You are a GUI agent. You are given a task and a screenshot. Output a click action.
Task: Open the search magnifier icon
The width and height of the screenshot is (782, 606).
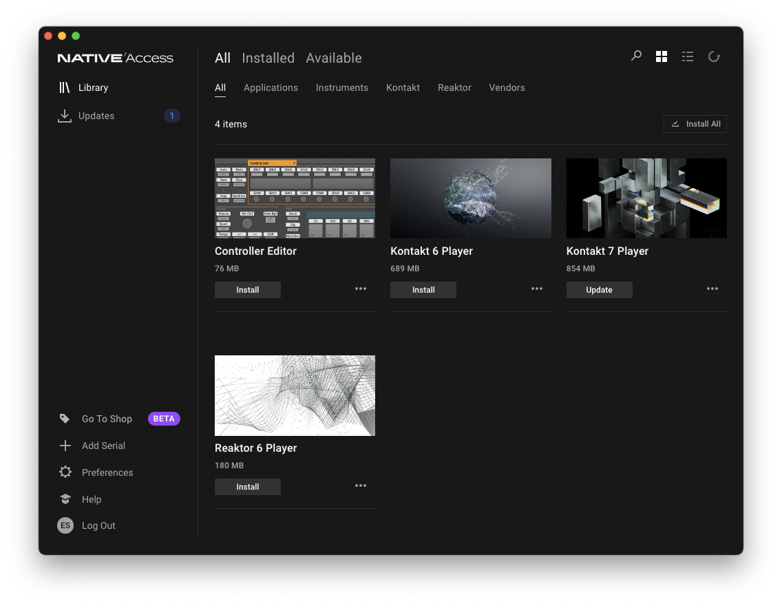[636, 56]
